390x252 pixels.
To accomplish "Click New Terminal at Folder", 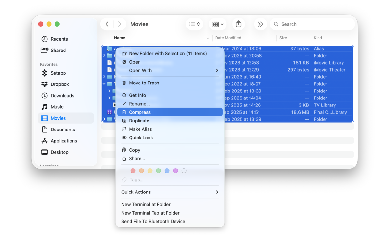I will [x=146, y=204].
